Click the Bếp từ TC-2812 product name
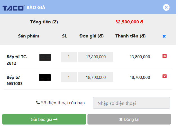 tap(17, 60)
